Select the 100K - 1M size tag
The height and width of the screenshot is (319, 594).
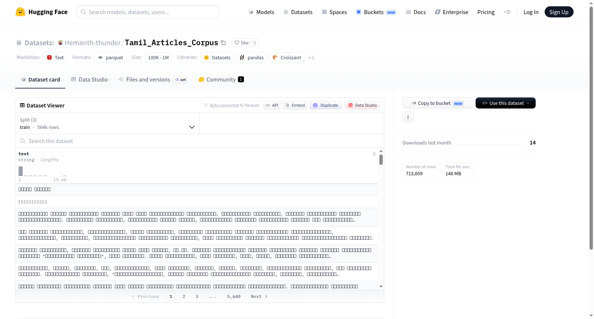[158, 57]
